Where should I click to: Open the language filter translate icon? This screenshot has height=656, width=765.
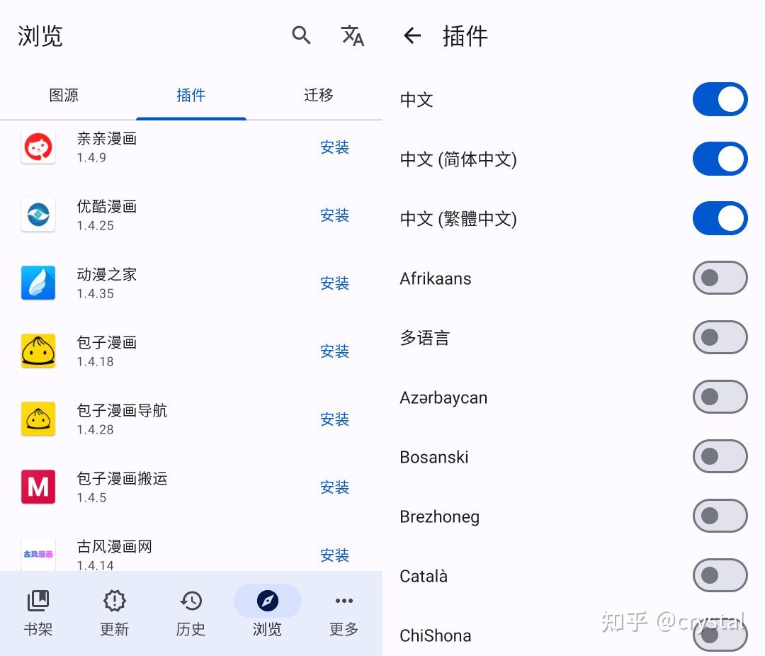(352, 35)
